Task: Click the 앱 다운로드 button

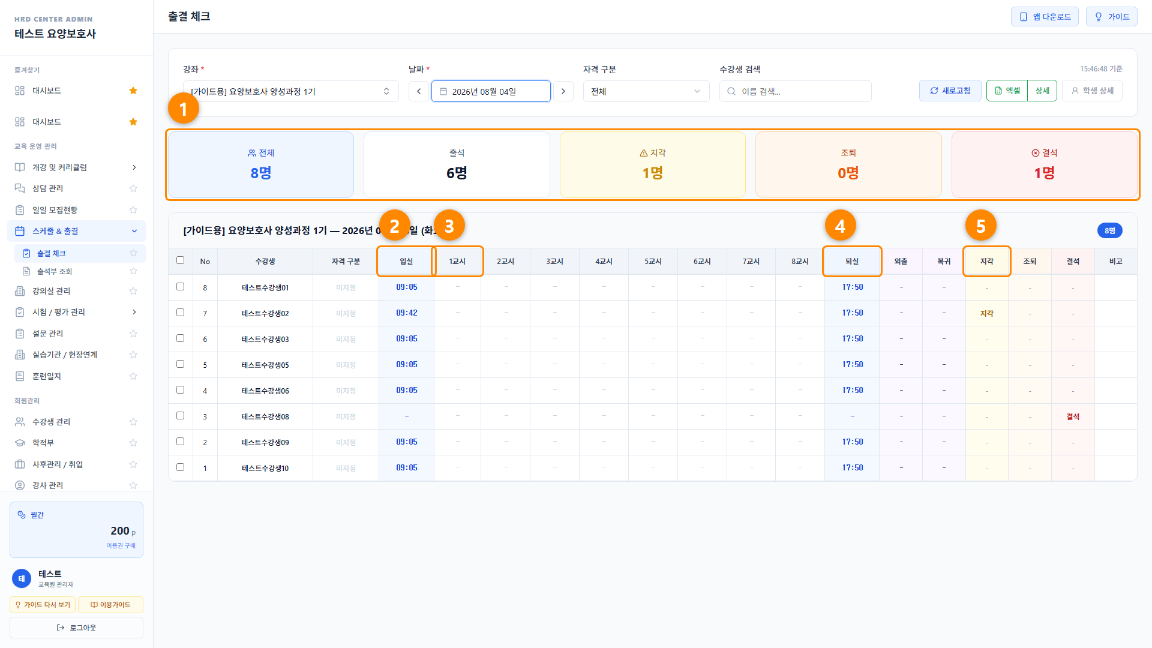Action: (x=1045, y=17)
